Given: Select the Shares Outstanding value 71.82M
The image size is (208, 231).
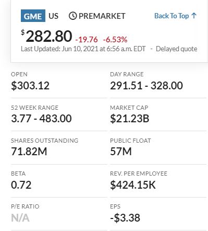Looking at the screenshot, I should 29,152.
